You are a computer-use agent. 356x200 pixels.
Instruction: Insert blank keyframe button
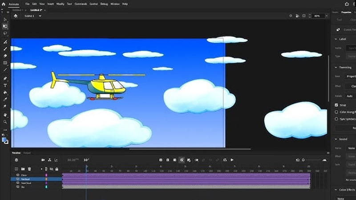pyautogui.click(x=168, y=160)
